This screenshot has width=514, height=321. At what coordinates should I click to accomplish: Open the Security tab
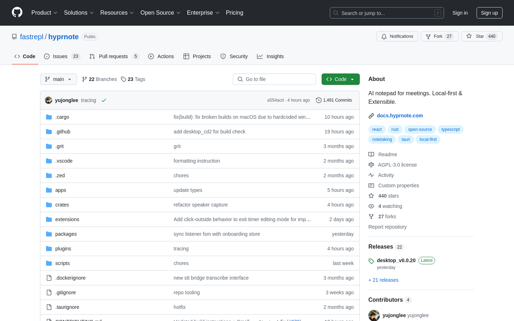tap(234, 56)
